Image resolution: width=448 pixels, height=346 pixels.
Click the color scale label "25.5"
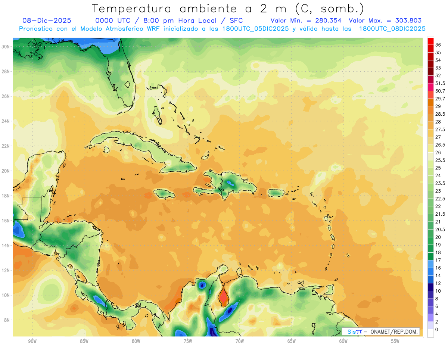pos(440,160)
